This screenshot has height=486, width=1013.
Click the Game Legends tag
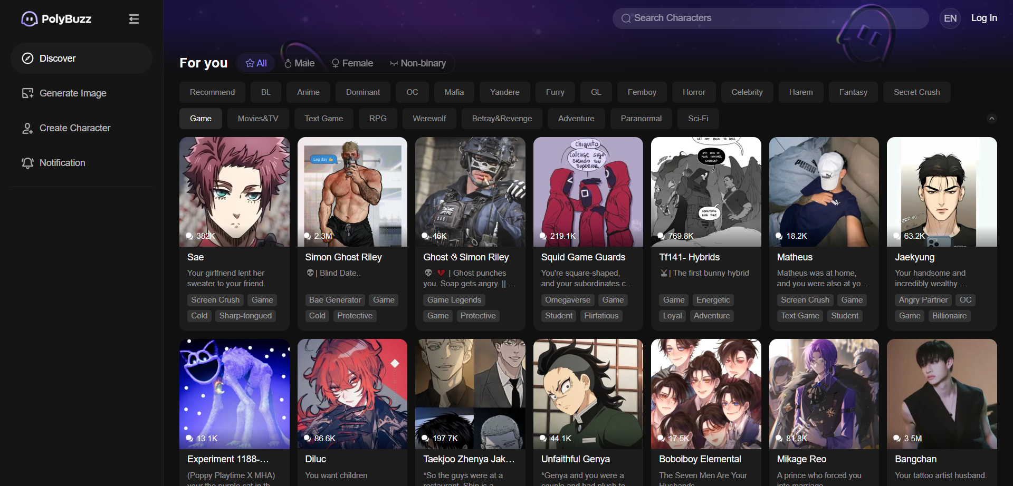point(454,300)
